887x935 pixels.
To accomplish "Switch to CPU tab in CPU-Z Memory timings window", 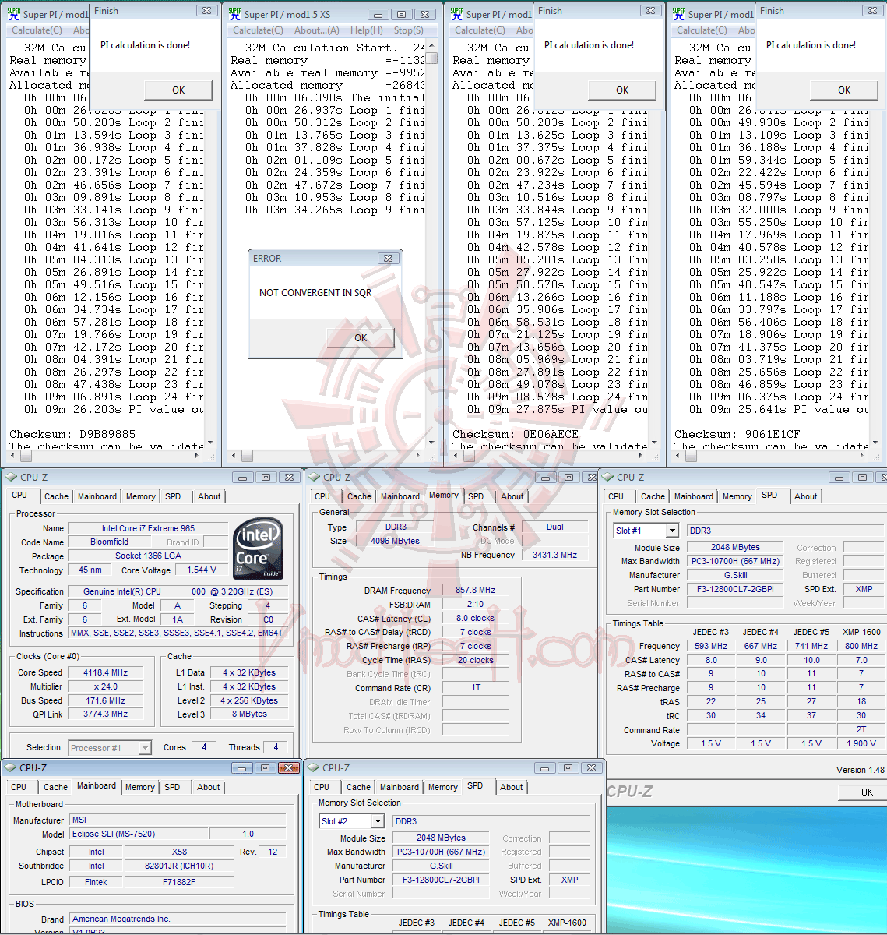I will (322, 496).
